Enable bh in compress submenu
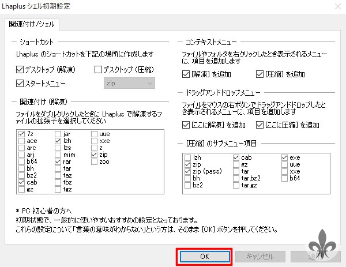This screenshot has height=267, width=346. tap(187, 178)
